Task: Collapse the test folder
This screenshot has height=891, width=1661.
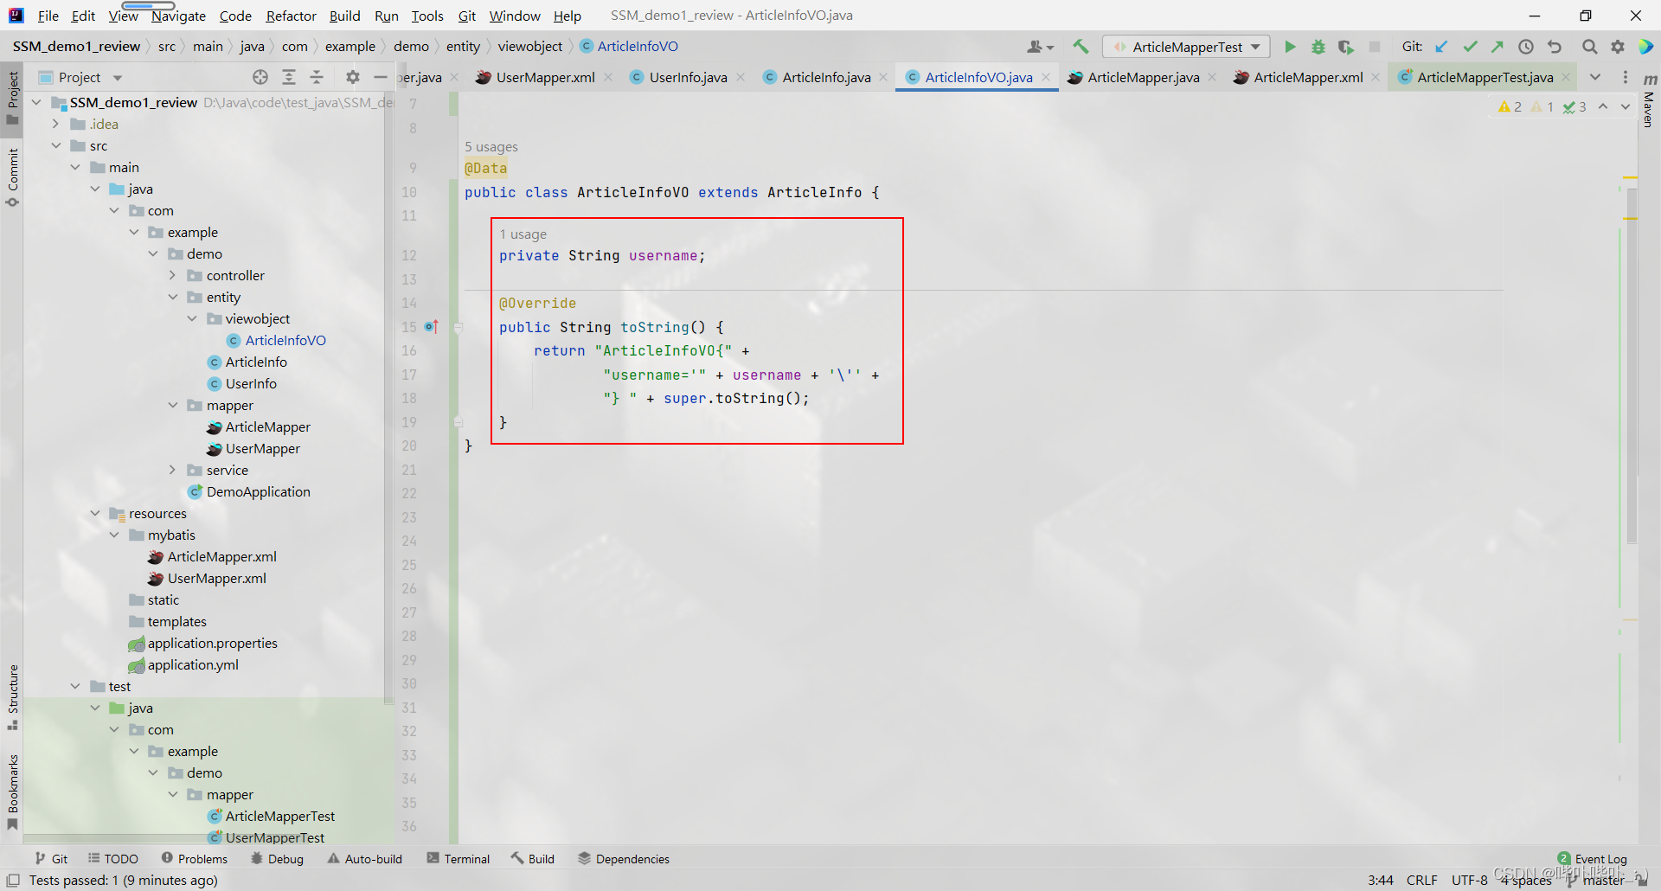Action: pos(75,686)
